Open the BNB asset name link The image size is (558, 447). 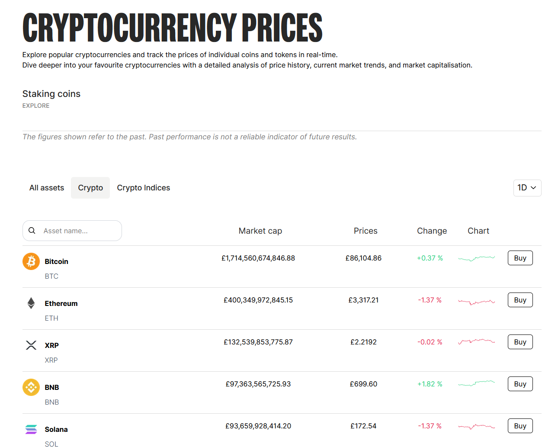[52, 387]
